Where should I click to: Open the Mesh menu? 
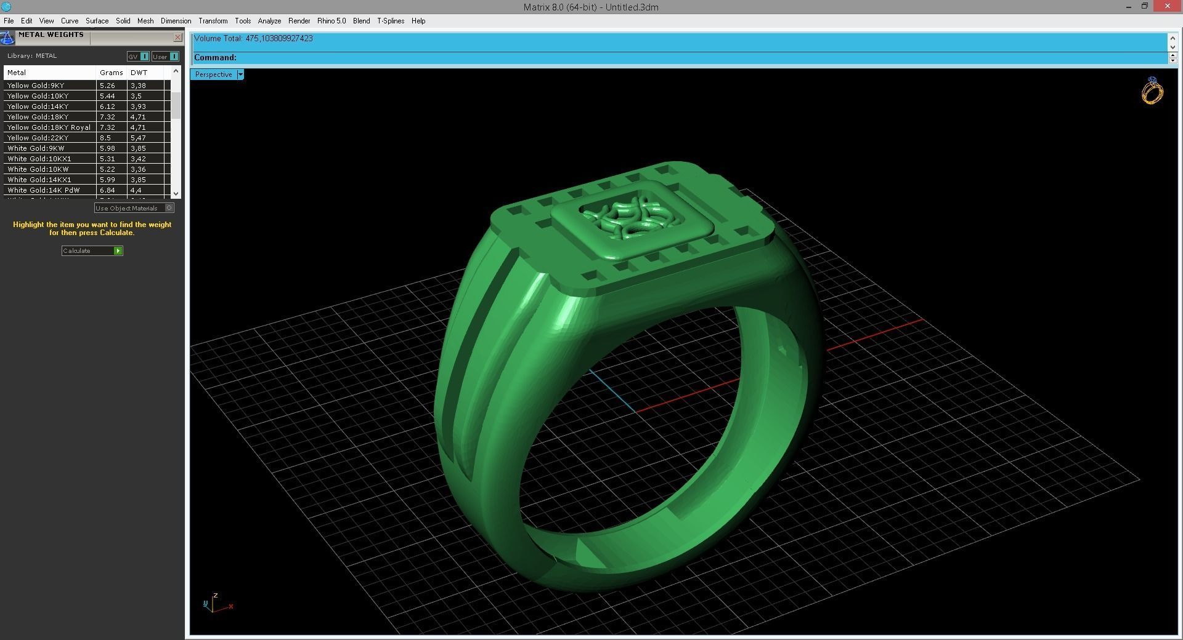click(145, 21)
